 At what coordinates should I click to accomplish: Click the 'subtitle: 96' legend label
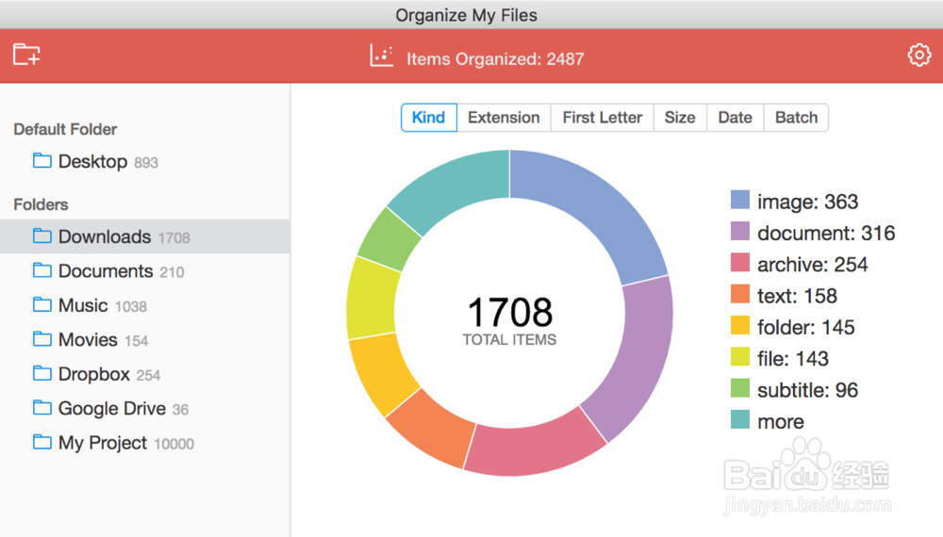point(808,390)
